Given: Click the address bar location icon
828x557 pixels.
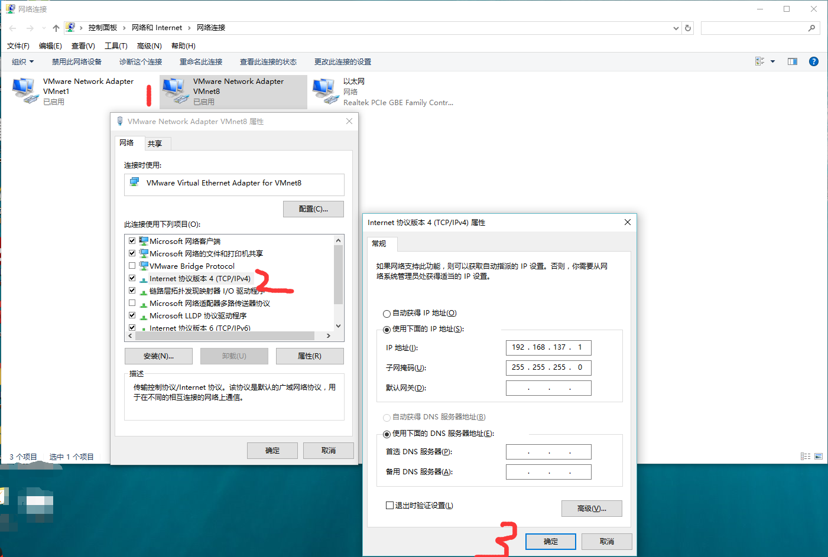Looking at the screenshot, I should 70,27.
